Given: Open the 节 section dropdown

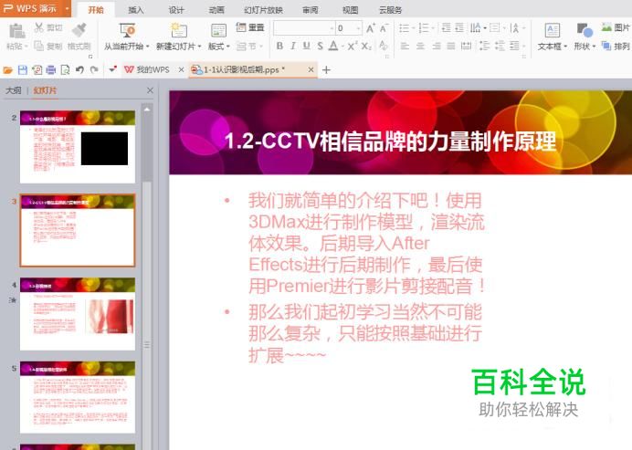Looking at the screenshot, I should point(249,47).
